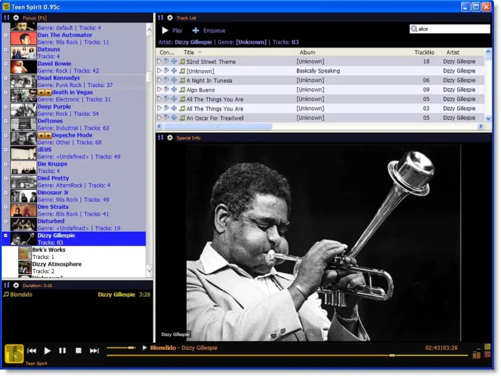Open Track List panel gear settings
The image size is (501, 376).
[170, 18]
